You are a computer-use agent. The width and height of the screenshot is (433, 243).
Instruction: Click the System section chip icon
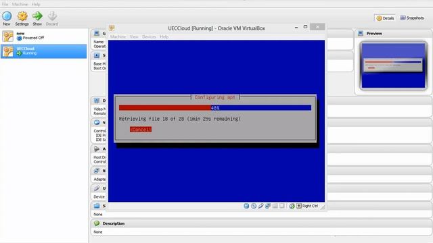pyautogui.click(x=97, y=55)
